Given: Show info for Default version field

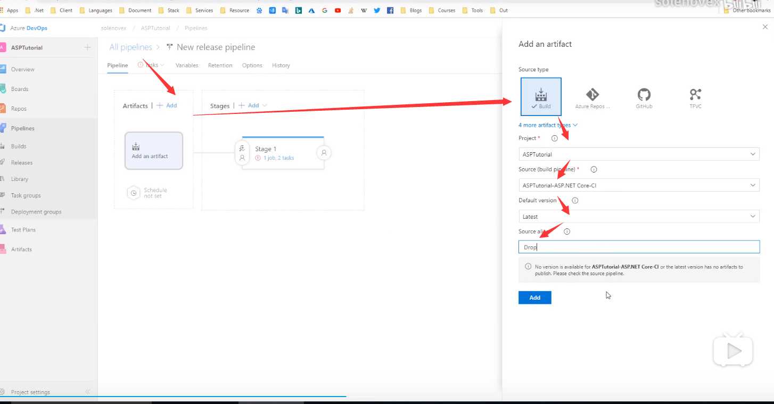Looking at the screenshot, I should [575, 201].
